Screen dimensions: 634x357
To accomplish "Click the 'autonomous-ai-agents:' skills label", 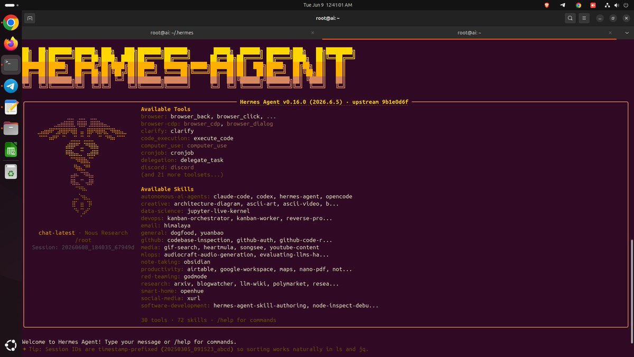I will coord(175,196).
